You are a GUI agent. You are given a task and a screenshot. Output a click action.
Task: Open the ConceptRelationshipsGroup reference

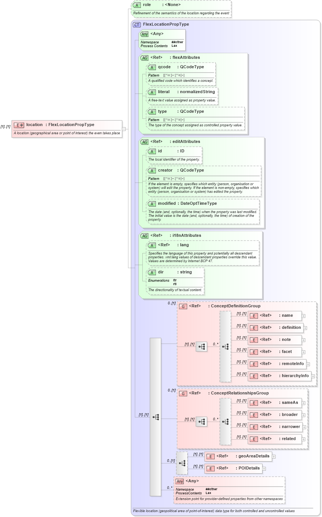(x=240, y=393)
